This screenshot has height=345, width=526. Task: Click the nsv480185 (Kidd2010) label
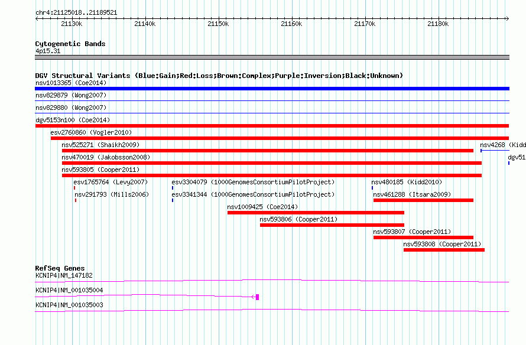point(407,182)
